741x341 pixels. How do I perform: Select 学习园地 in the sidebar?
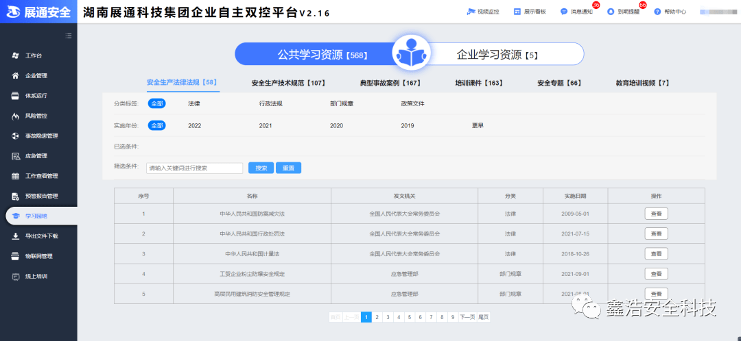pyautogui.click(x=41, y=216)
